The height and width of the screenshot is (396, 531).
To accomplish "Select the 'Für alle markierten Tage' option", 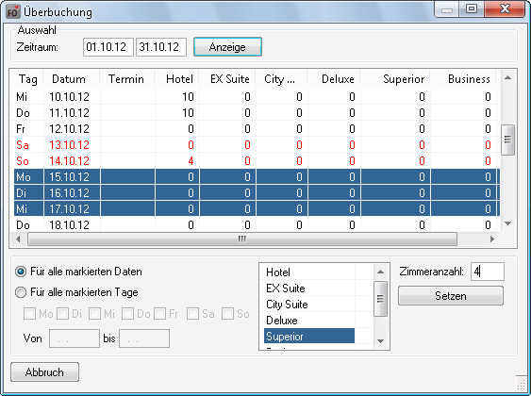I will pyautogui.click(x=21, y=292).
